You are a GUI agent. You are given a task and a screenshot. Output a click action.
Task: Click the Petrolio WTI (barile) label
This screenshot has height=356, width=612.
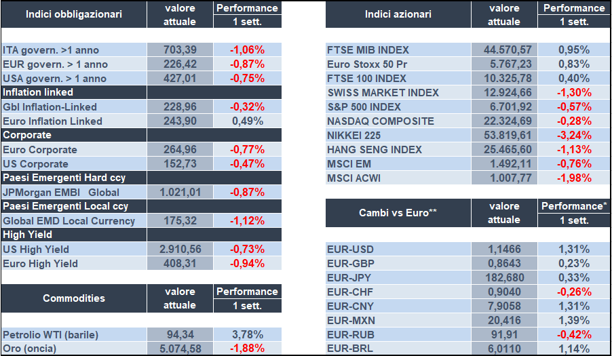pos(51,334)
